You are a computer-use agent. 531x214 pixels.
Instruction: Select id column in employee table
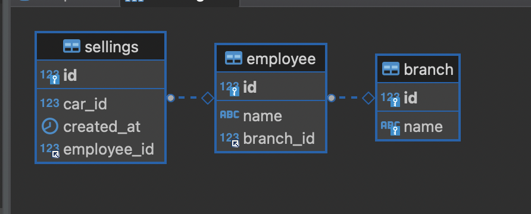271,87
